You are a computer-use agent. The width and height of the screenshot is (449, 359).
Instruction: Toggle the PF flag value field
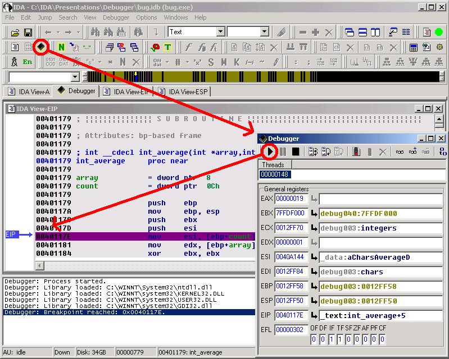pyautogui.click(x=374, y=339)
